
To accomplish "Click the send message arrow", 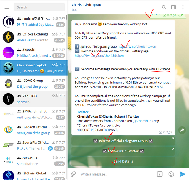I will point(183,174).
